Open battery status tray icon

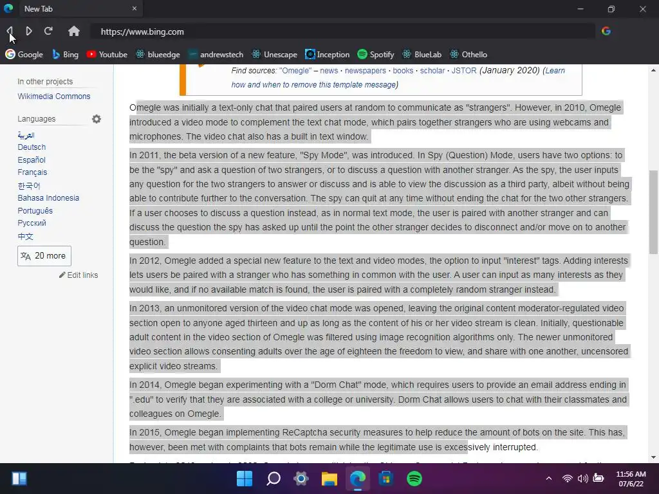598,479
